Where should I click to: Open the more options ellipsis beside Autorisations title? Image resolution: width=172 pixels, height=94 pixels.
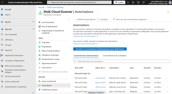(x=97, y=12)
